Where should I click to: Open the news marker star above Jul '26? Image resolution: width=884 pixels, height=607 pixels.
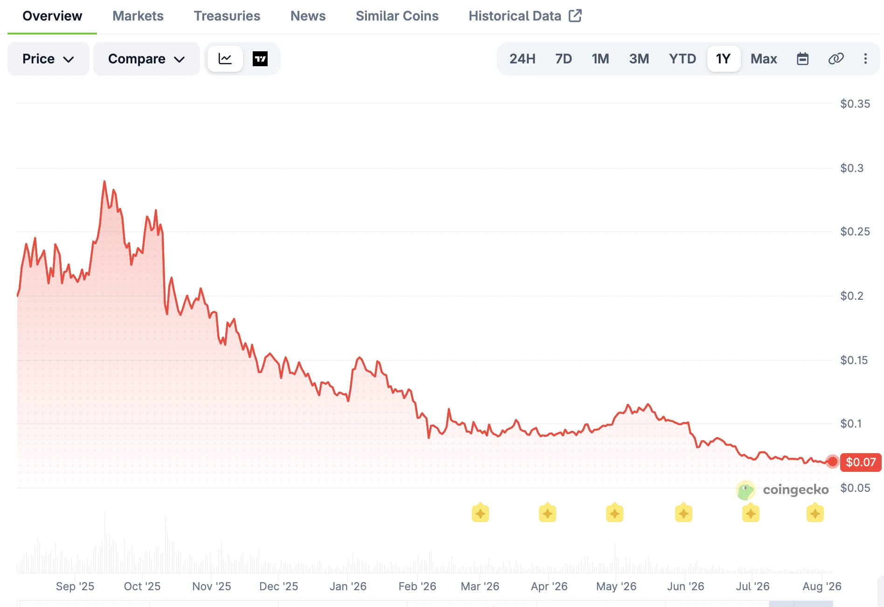751,513
